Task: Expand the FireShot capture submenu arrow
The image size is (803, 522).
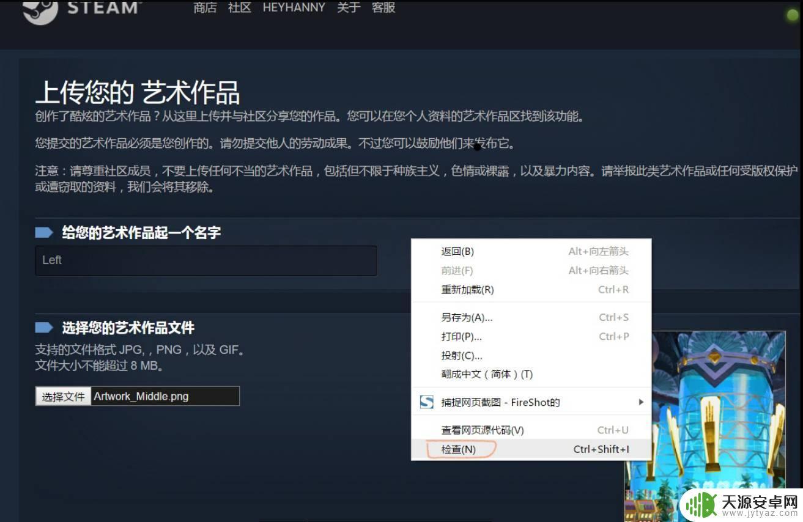Action: point(641,402)
